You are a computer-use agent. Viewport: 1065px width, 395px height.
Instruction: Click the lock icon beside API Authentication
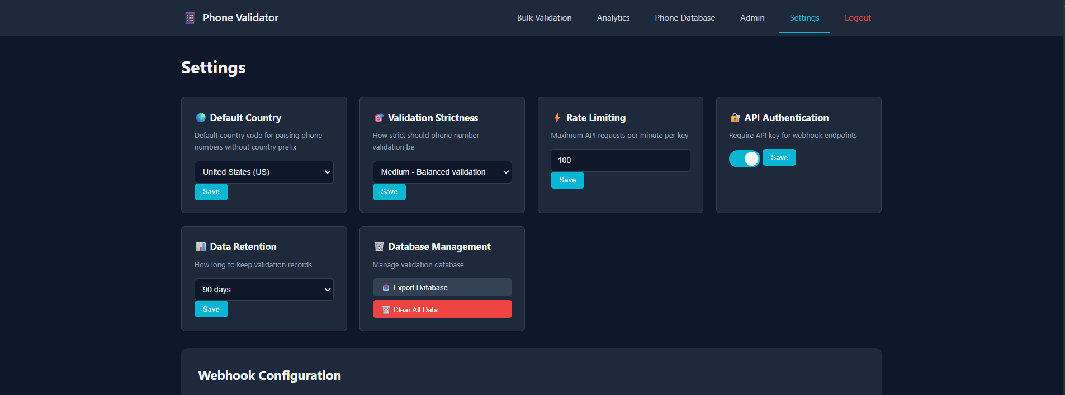coord(735,118)
